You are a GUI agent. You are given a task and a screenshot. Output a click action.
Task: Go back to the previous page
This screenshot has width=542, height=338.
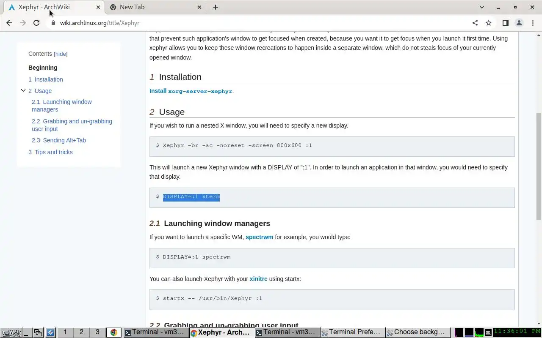click(x=9, y=23)
